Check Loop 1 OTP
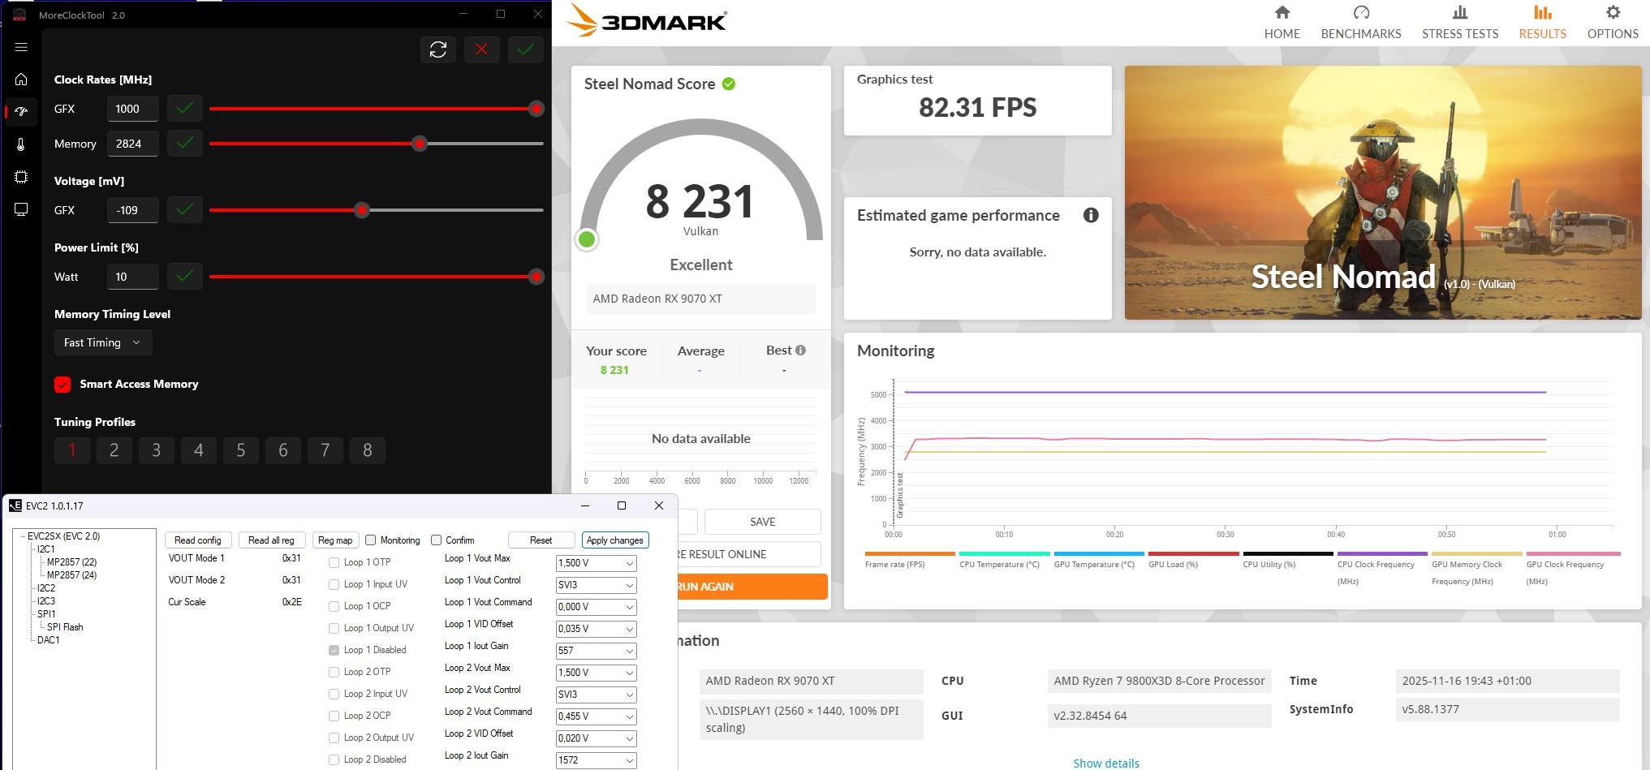The height and width of the screenshot is (770, 1650). 334,562
